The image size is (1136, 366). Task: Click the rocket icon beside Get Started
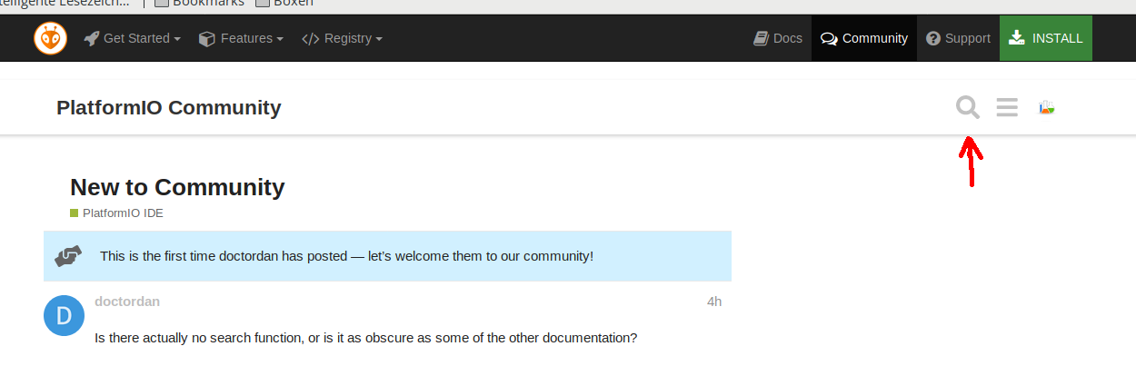pos(91,39)
